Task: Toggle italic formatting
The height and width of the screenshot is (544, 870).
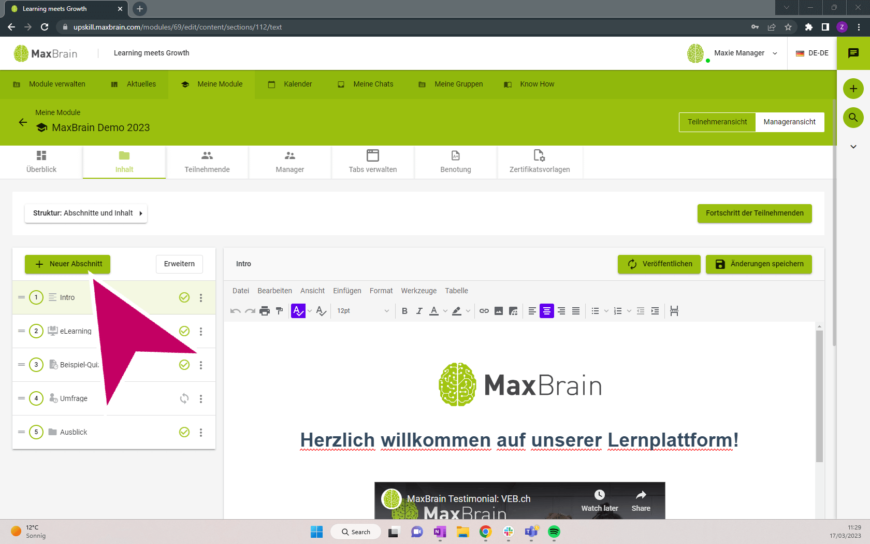Action: [x=419, y=311]
